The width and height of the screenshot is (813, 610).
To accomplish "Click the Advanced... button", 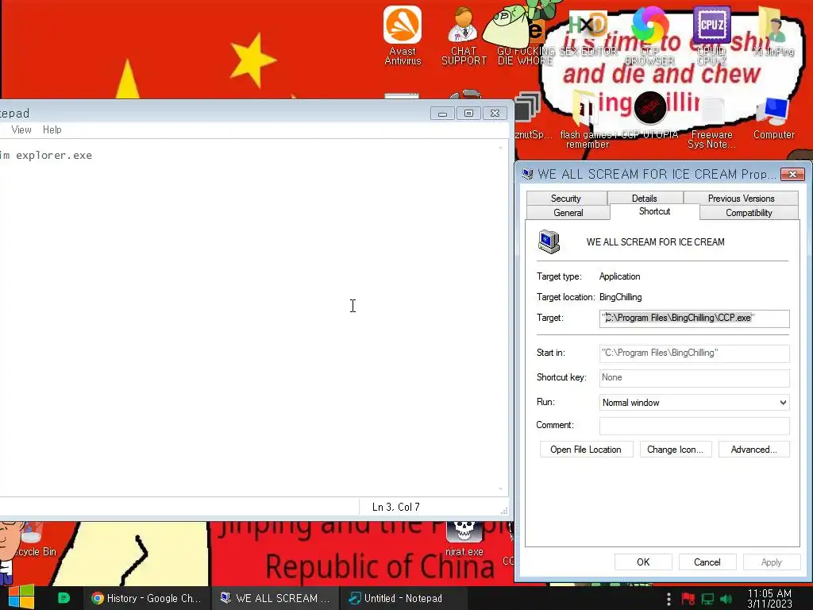I will click(754, 450).
